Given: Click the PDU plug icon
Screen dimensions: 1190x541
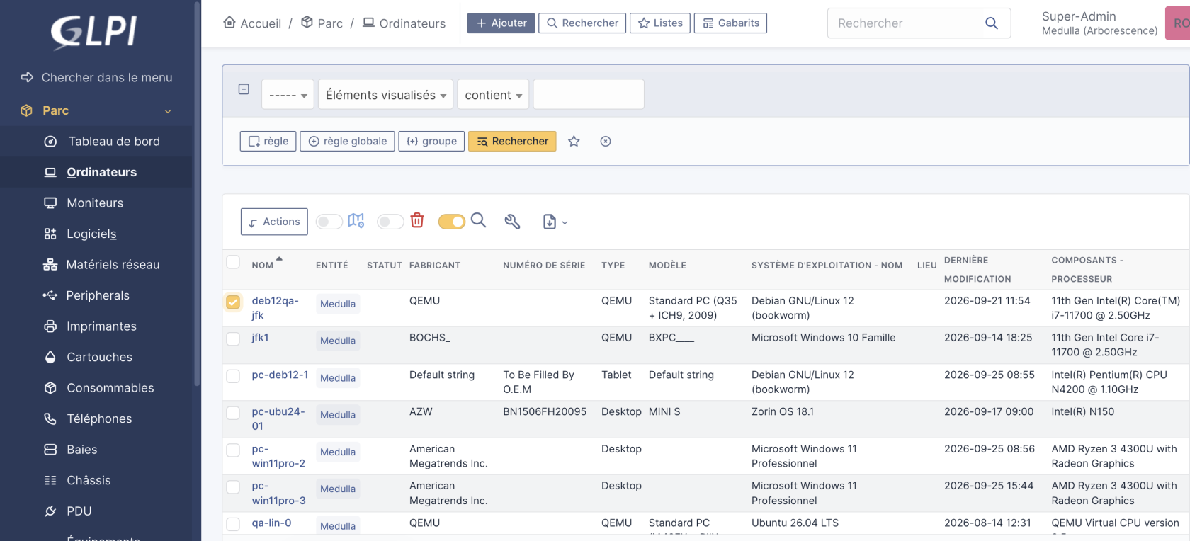Looking at the screenshot, I should [x=50, y=511].
